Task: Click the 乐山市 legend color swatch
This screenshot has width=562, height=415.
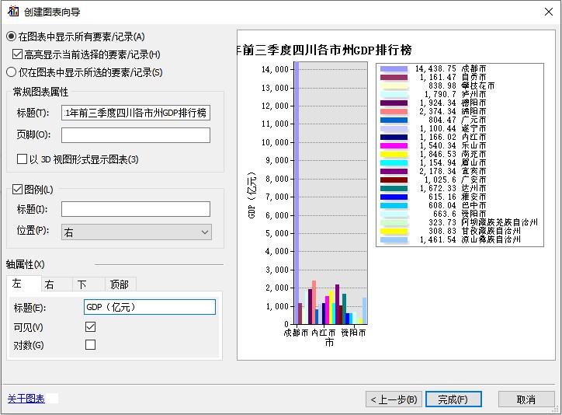Action: click(394, 145)
